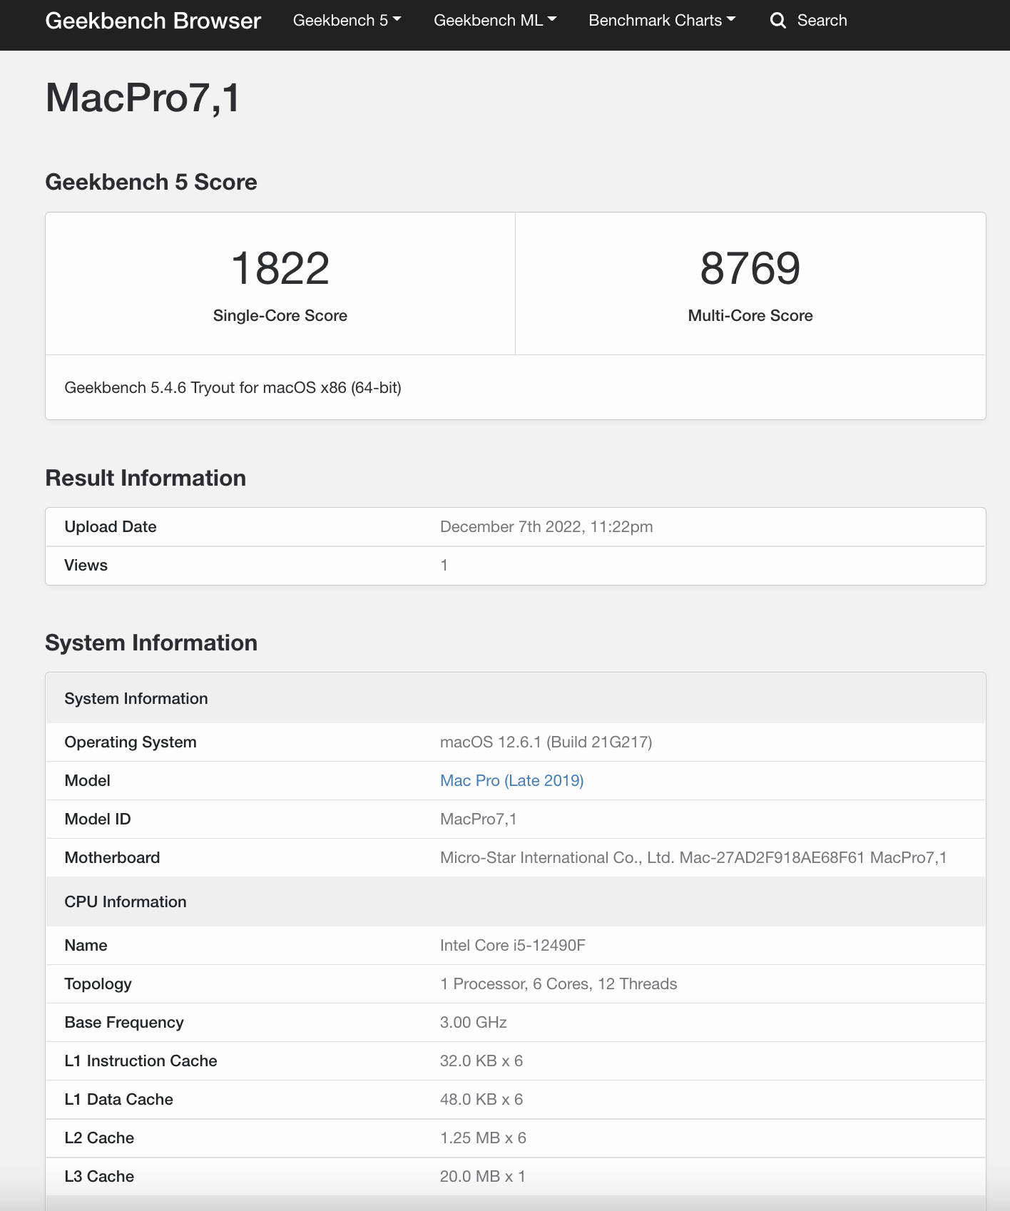Viewport: 1010px width, 1211px height.
Task: Select the Upload Date label
Action: (x=111, y=526)
